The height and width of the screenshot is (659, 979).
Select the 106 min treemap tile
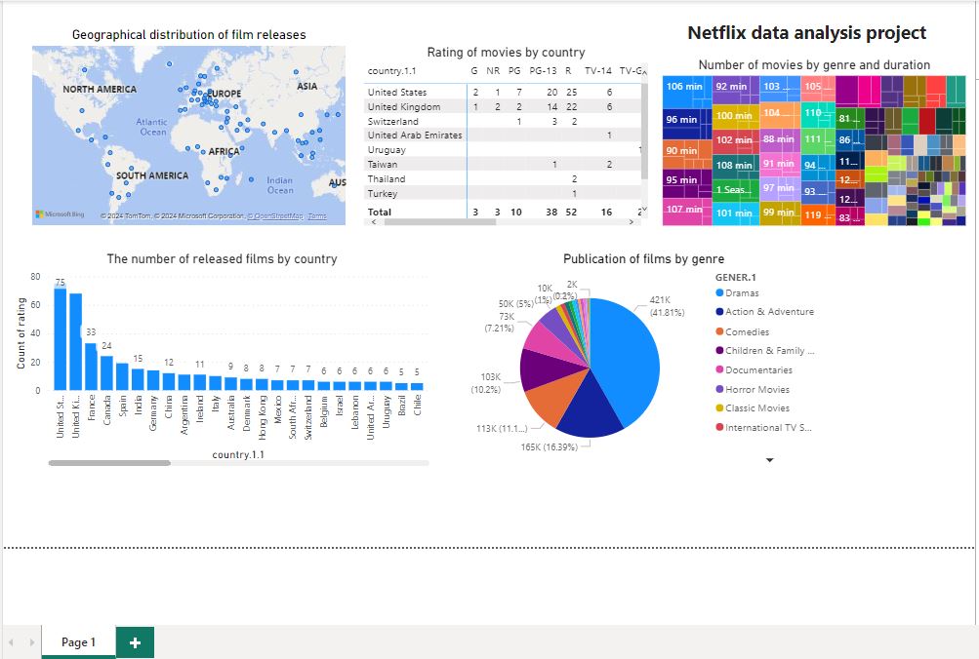pos(687,93)
